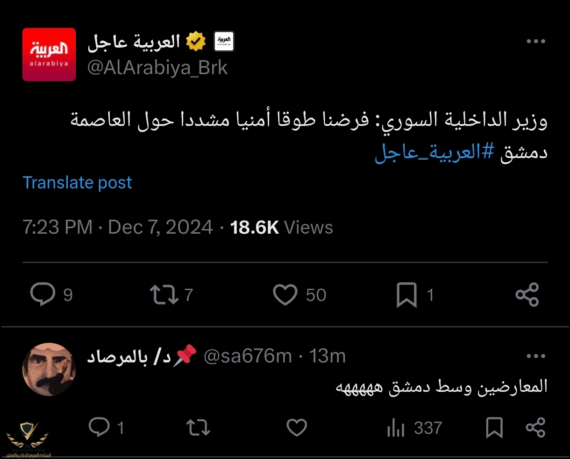Click the reply icon on Al Arabiya post

tap(43, 295)
